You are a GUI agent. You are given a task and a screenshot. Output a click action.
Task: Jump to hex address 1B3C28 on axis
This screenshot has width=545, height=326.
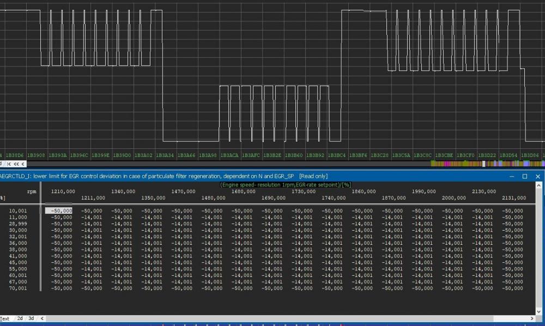click(x=380, y=155)
